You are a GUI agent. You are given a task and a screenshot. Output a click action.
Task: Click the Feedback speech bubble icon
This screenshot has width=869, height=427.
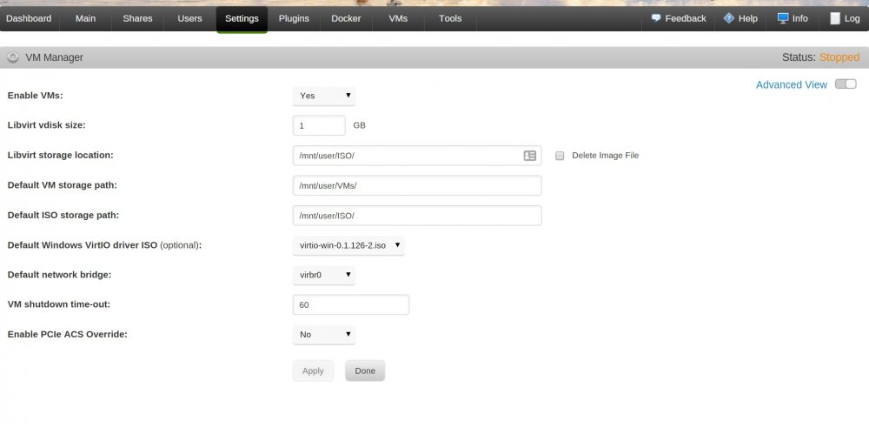(656, 18)
